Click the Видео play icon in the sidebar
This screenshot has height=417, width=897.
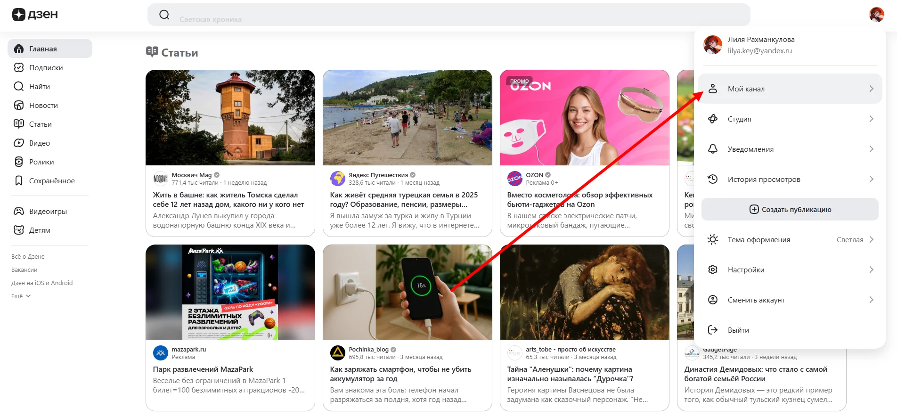tap(19, 143)
